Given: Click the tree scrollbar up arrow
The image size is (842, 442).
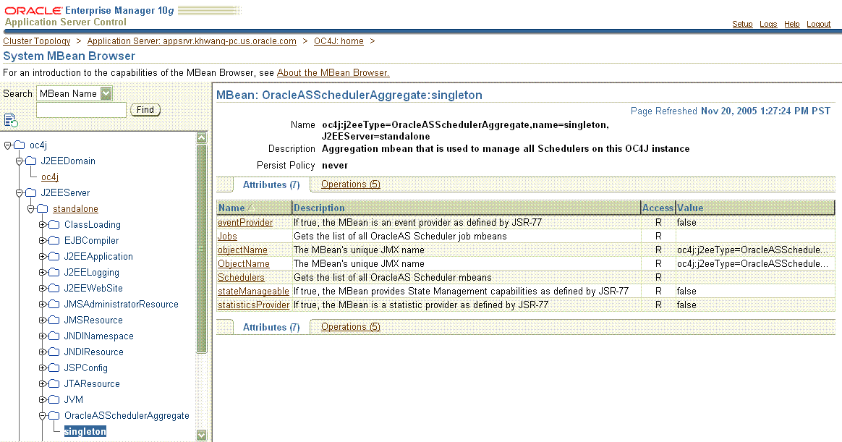Looking at the screenshot, I should (202, 137).
